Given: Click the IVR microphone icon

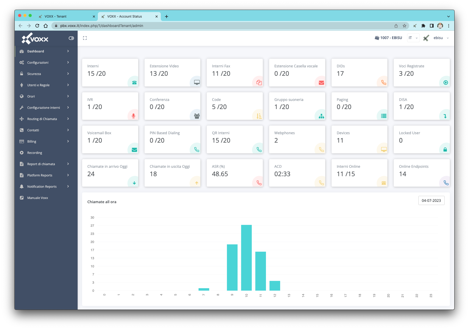Looking at the screenshot, I should 134,116.
